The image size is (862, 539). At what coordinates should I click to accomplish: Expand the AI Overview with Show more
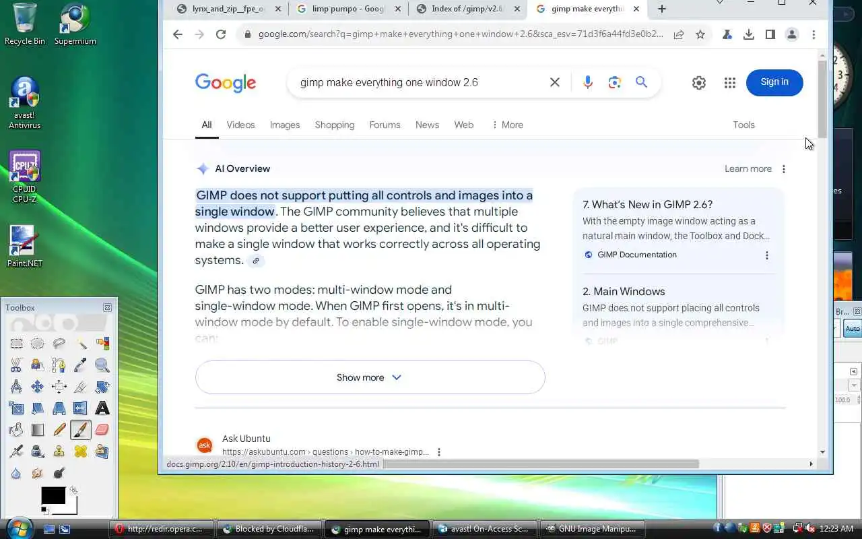tap(370, 377)
